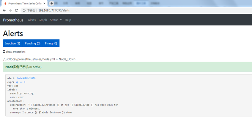Open the Status dropdown menu
The height and width of the screenshot is (133, 252).
pyautogui.click(x=56, y=20)
